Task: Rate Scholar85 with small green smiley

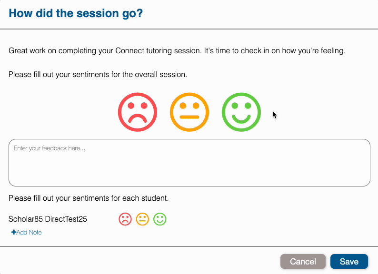Action: [x=160, y=219]
